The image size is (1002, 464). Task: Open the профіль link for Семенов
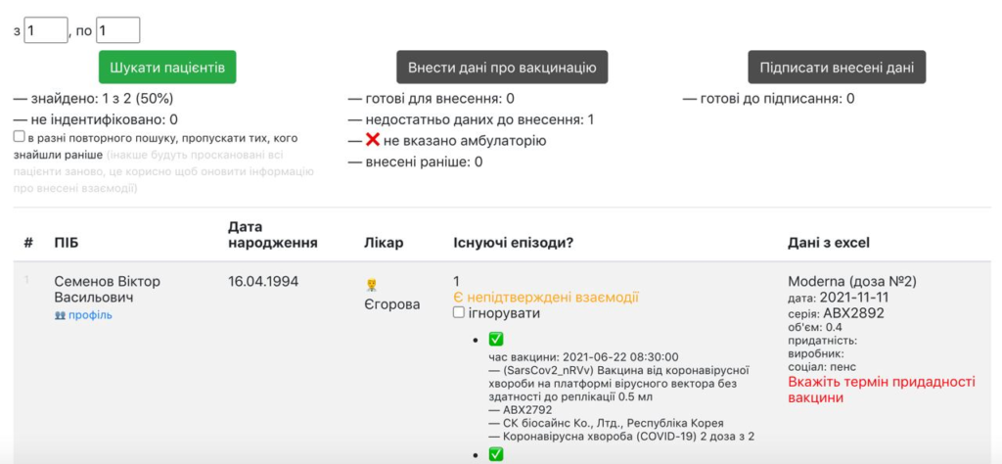coord(90,315)
